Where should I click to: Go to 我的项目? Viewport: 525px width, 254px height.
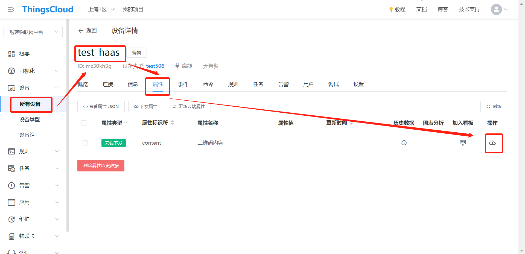point(133,9)
